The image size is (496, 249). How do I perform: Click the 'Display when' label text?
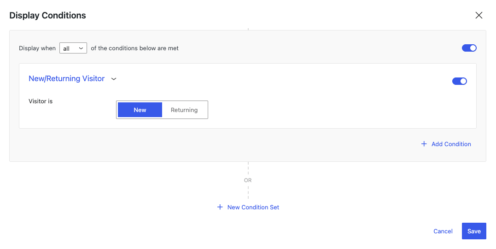(37, 48)
